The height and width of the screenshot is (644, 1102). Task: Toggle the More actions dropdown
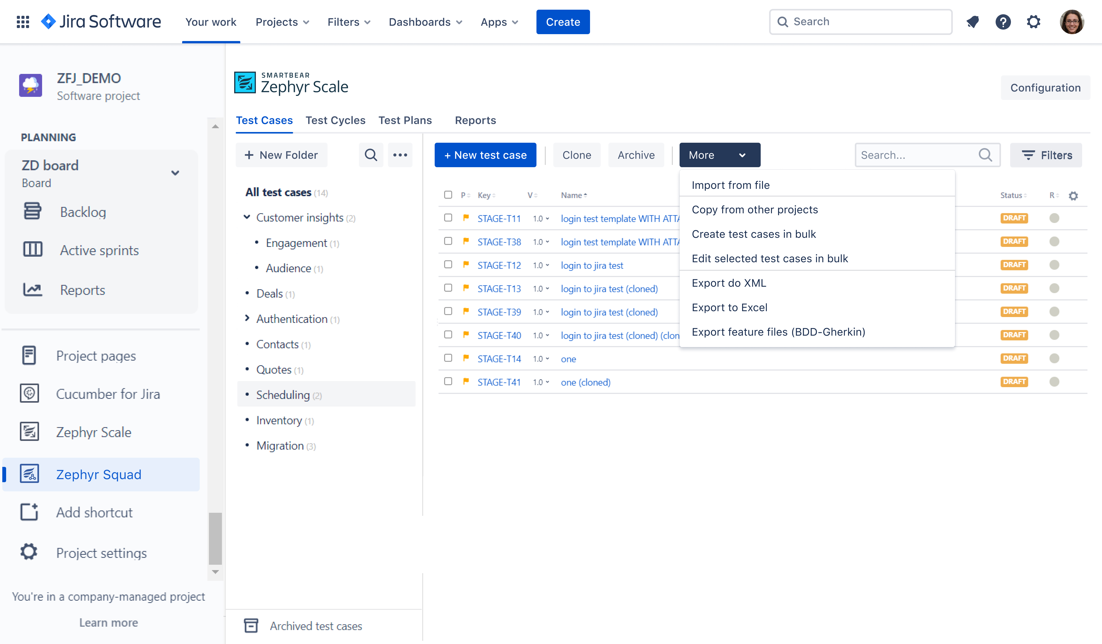coord(720,155)
